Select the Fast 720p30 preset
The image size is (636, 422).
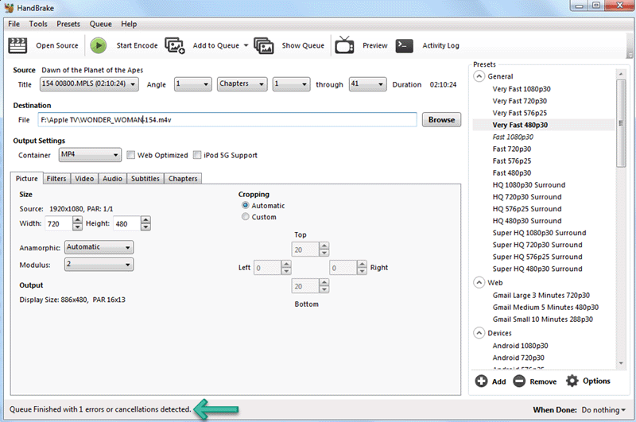point(512,149)
